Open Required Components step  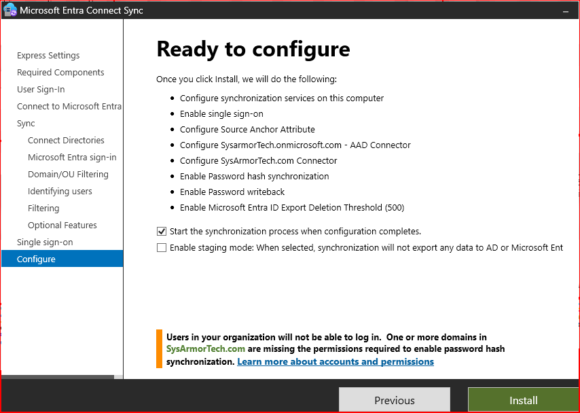click(60, 73)
